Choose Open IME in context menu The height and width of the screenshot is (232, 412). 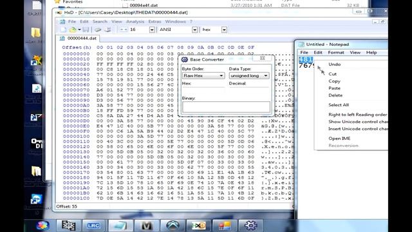[x=339, y=139]
